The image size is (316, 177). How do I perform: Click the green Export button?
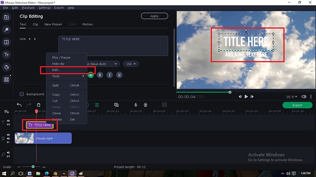click(x=297, y=105)
